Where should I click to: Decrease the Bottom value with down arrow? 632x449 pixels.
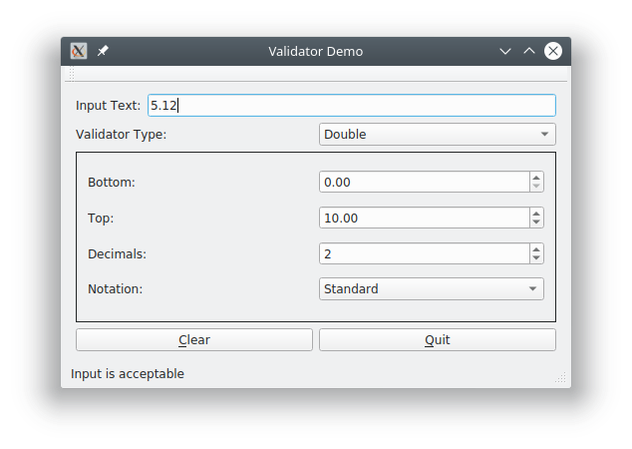(x=536, y=187)
